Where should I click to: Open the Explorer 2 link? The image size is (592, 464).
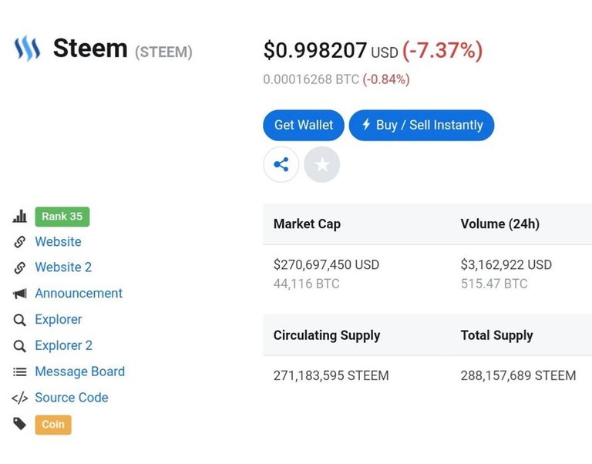(x=63, y=345)
